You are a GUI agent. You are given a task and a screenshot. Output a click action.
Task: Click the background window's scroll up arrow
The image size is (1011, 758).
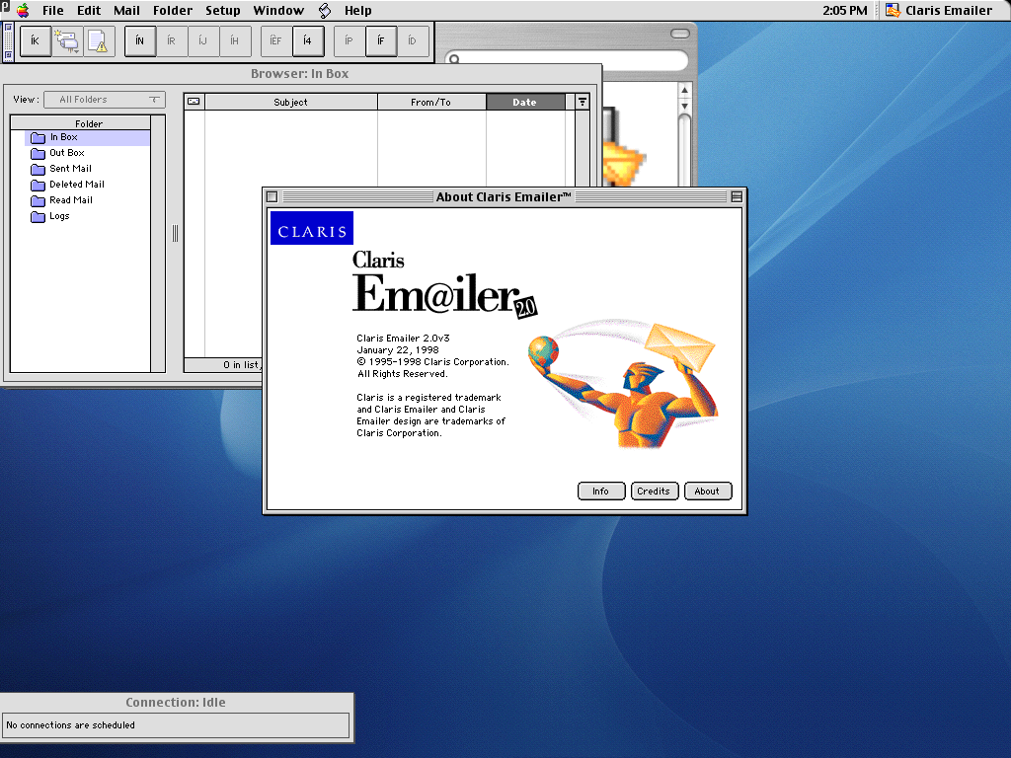[x=685, y=90]
